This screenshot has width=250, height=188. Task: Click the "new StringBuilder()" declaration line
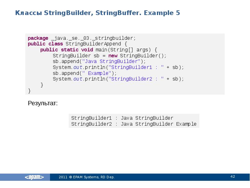[109, 56]
